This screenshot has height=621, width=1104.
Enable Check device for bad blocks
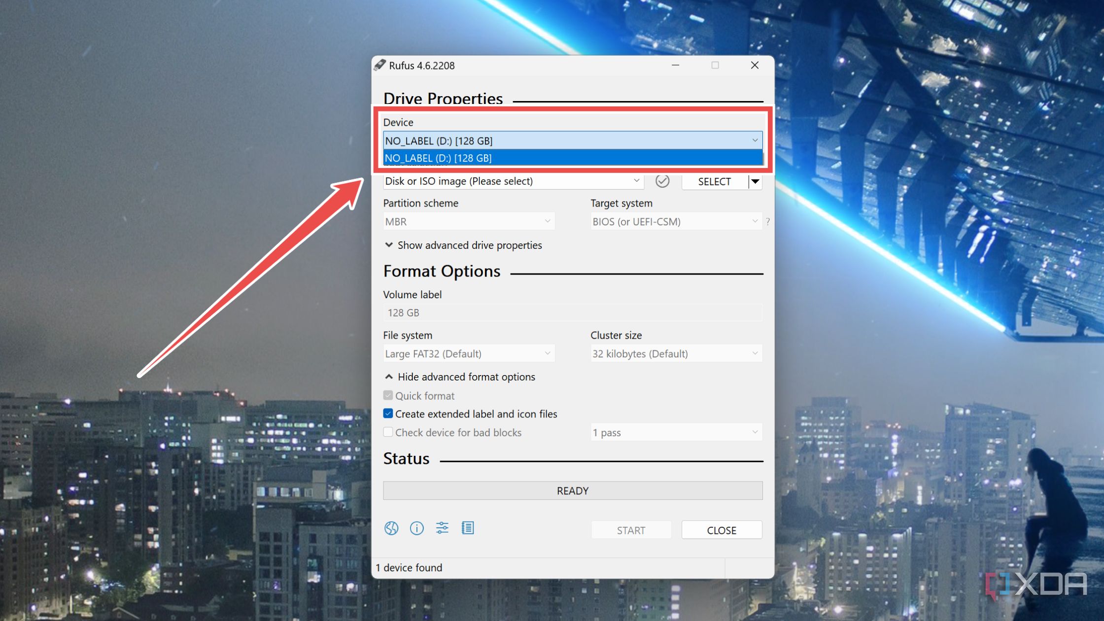coord(388,432)
